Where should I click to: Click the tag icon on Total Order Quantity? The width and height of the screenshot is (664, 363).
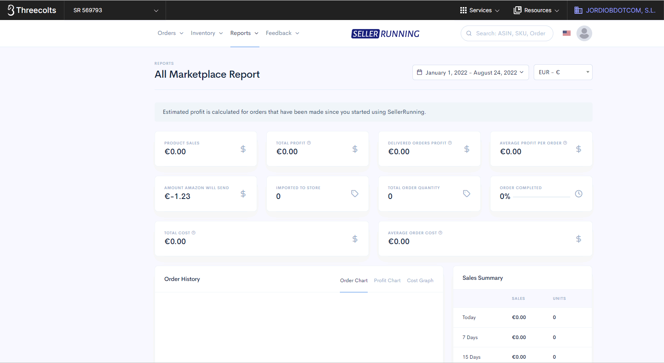467,193
